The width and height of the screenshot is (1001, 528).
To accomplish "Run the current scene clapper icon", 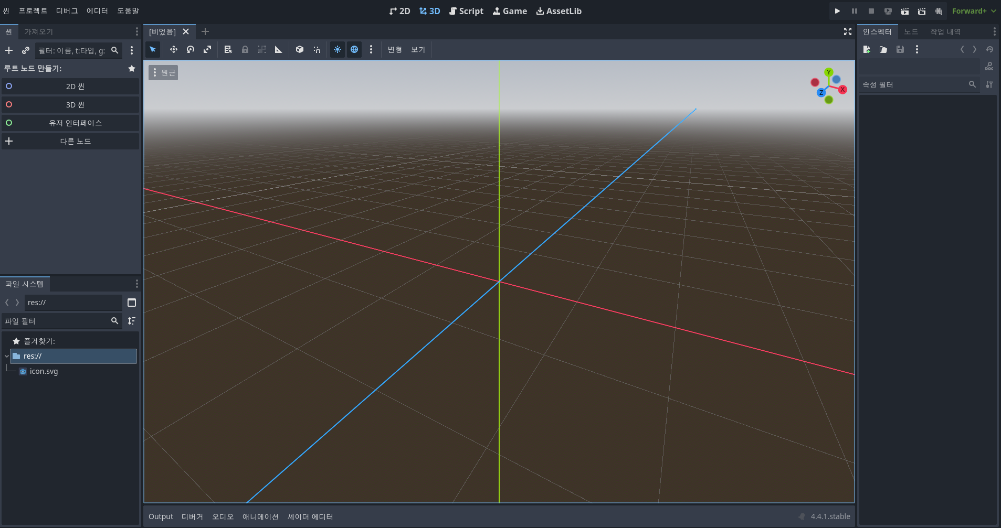I will point(904,11).
